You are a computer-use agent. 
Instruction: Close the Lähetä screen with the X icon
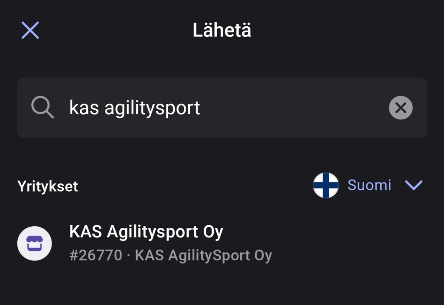(30, 30)
